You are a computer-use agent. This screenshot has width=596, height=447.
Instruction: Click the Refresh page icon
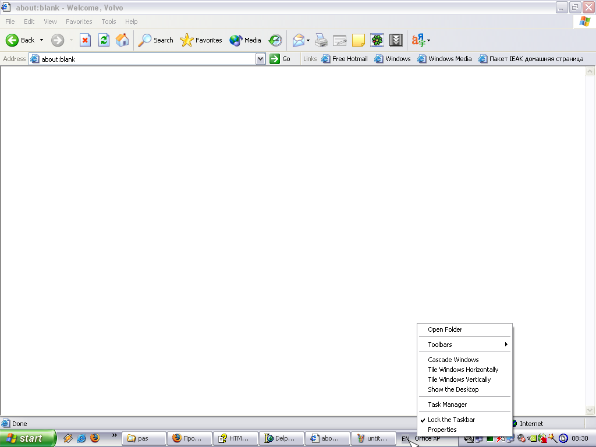pyautogui.click(x=104, y=40)
